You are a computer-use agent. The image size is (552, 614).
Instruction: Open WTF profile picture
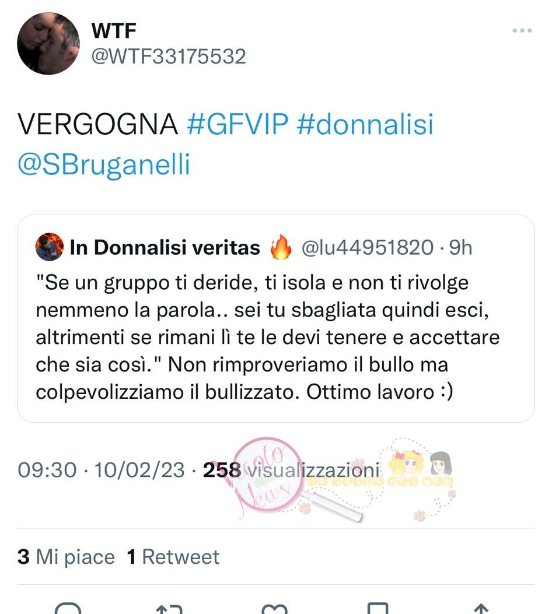[48, 44]
